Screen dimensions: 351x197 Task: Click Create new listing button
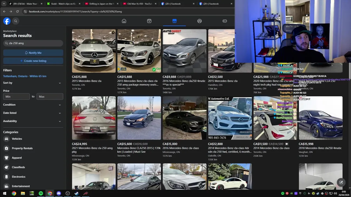(33, 61)
